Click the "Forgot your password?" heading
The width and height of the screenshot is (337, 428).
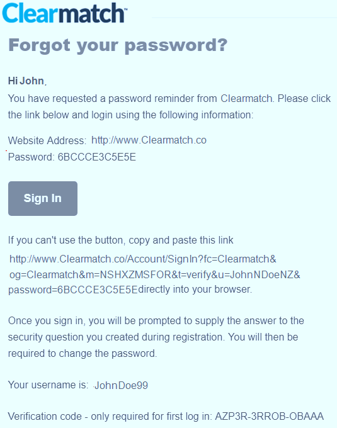(x=118, y=45)
